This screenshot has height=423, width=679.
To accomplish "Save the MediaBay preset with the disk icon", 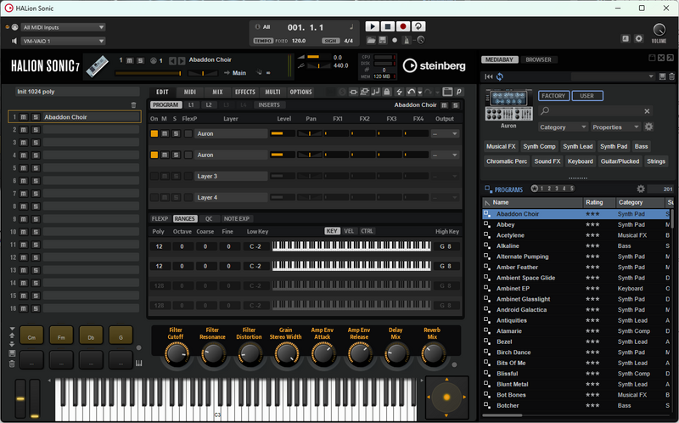I will click(x=662, y=76).
